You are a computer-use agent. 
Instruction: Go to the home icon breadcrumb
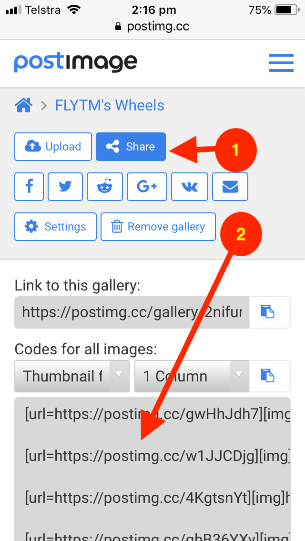pos(23,105)
